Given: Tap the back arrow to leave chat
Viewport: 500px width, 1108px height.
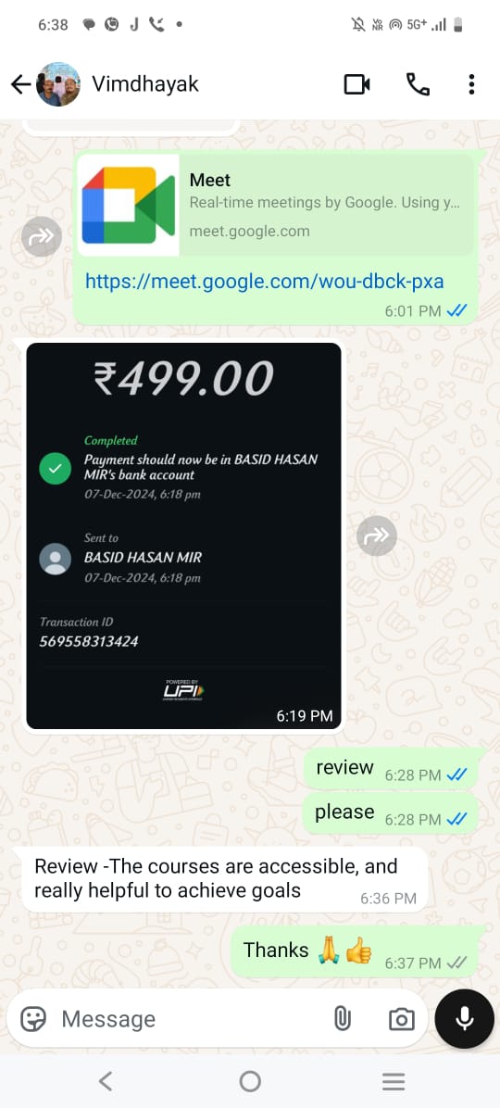Looking at the screenshot, I should pos(20,85).
